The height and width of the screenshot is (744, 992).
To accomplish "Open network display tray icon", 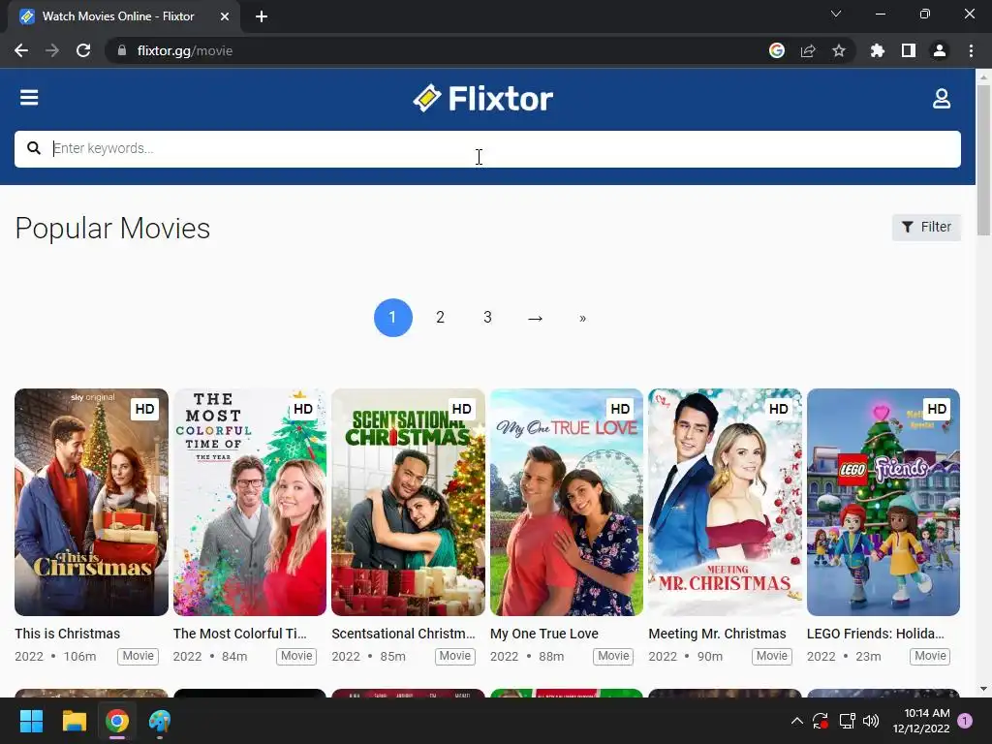I will [847, 721].
